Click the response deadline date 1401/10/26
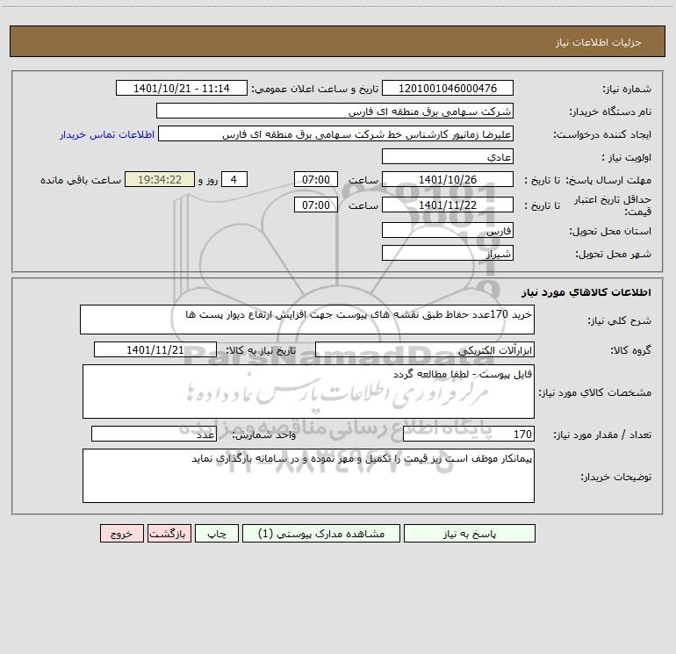This screenshot has width=676, height=654. tap(448, 179)
